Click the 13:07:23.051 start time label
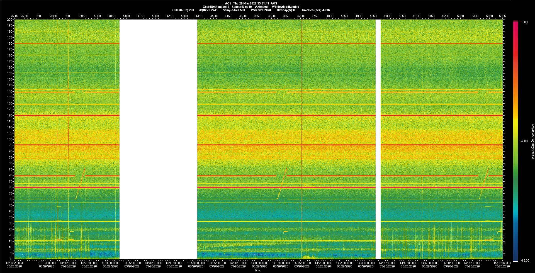The height and width of the screenshot is (273, 535). click(15, 263)
